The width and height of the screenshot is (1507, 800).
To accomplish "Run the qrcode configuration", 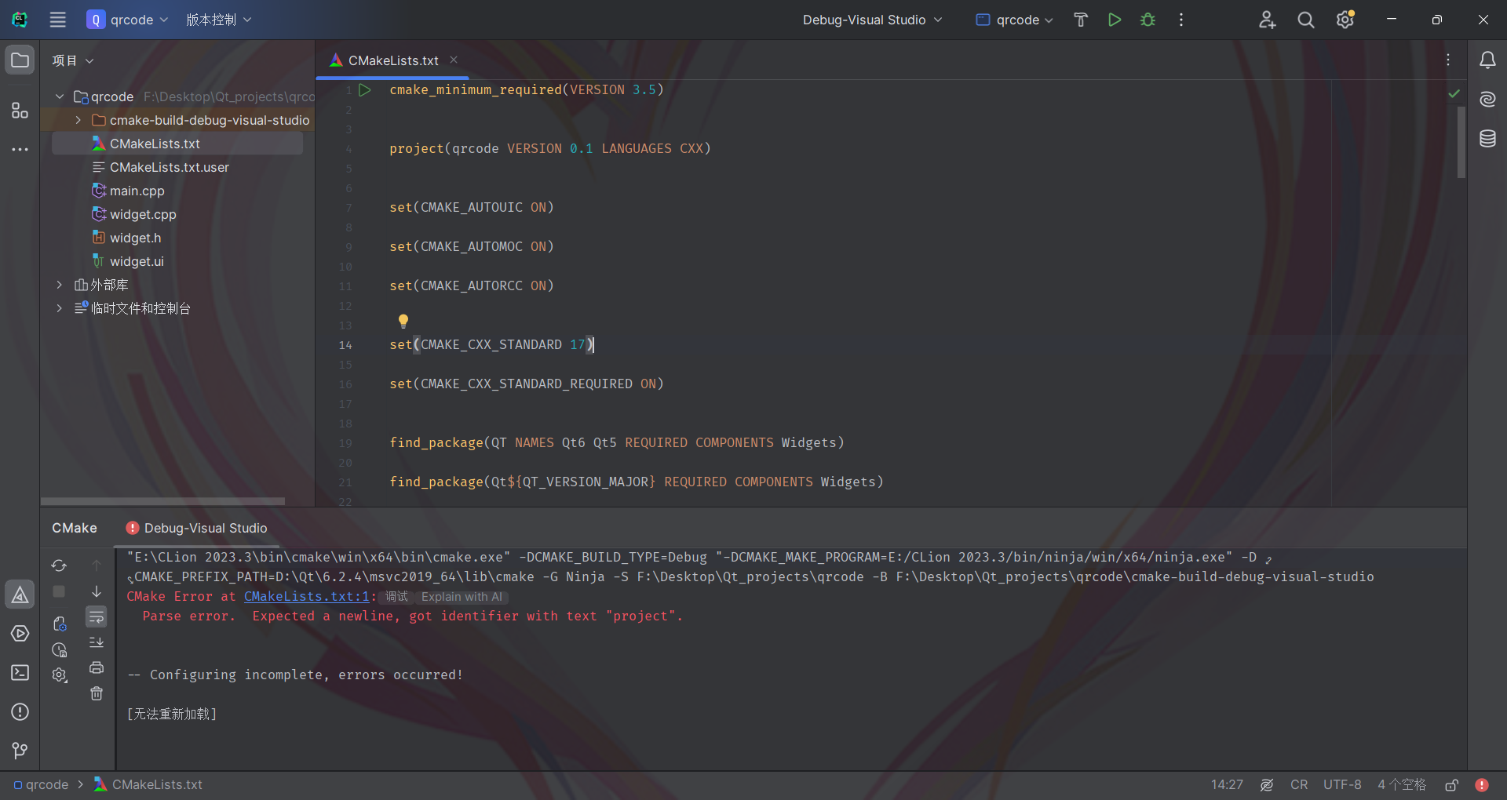I will tap(1115, 20).
